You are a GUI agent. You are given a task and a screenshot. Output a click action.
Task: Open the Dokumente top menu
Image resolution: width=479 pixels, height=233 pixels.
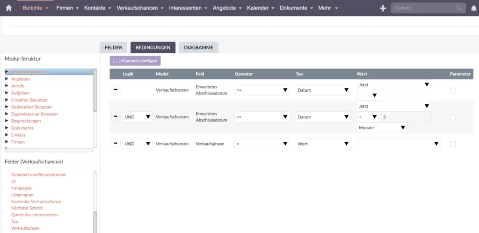click(296, 8)
